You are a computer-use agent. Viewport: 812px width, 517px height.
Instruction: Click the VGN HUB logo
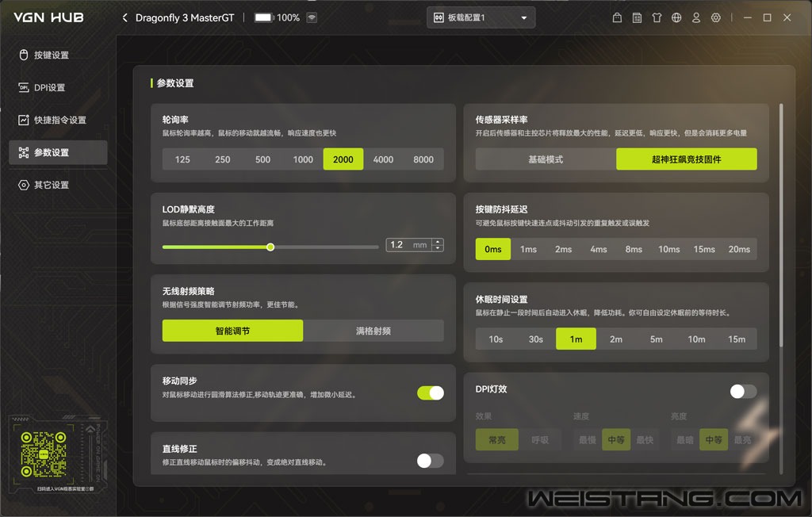pos(48,17)
